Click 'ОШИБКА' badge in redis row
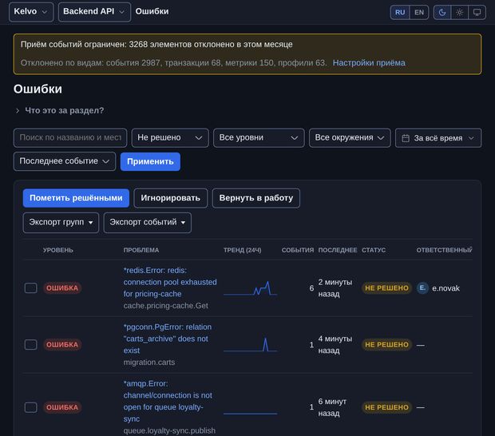 (x=62, y=288)
